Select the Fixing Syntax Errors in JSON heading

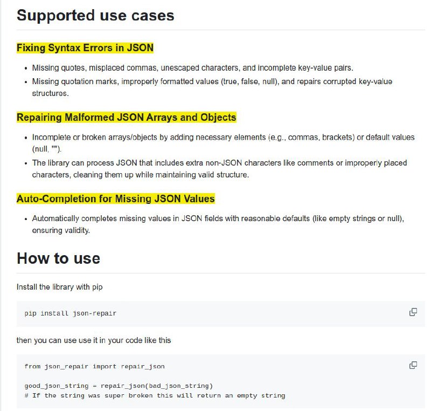(x=85, y=48)
